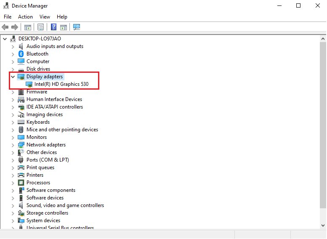The image size is (327, 239).
Task: Select the Storage controllers label
Action: (47, 213)
